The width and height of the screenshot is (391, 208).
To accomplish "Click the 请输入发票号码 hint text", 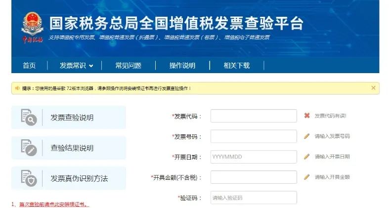I will tap(332, 136).
